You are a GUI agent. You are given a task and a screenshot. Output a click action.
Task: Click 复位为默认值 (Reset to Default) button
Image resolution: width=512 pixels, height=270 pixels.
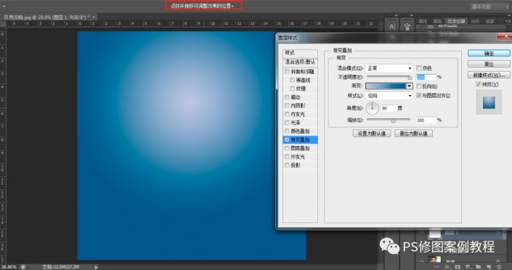point(413,134)
